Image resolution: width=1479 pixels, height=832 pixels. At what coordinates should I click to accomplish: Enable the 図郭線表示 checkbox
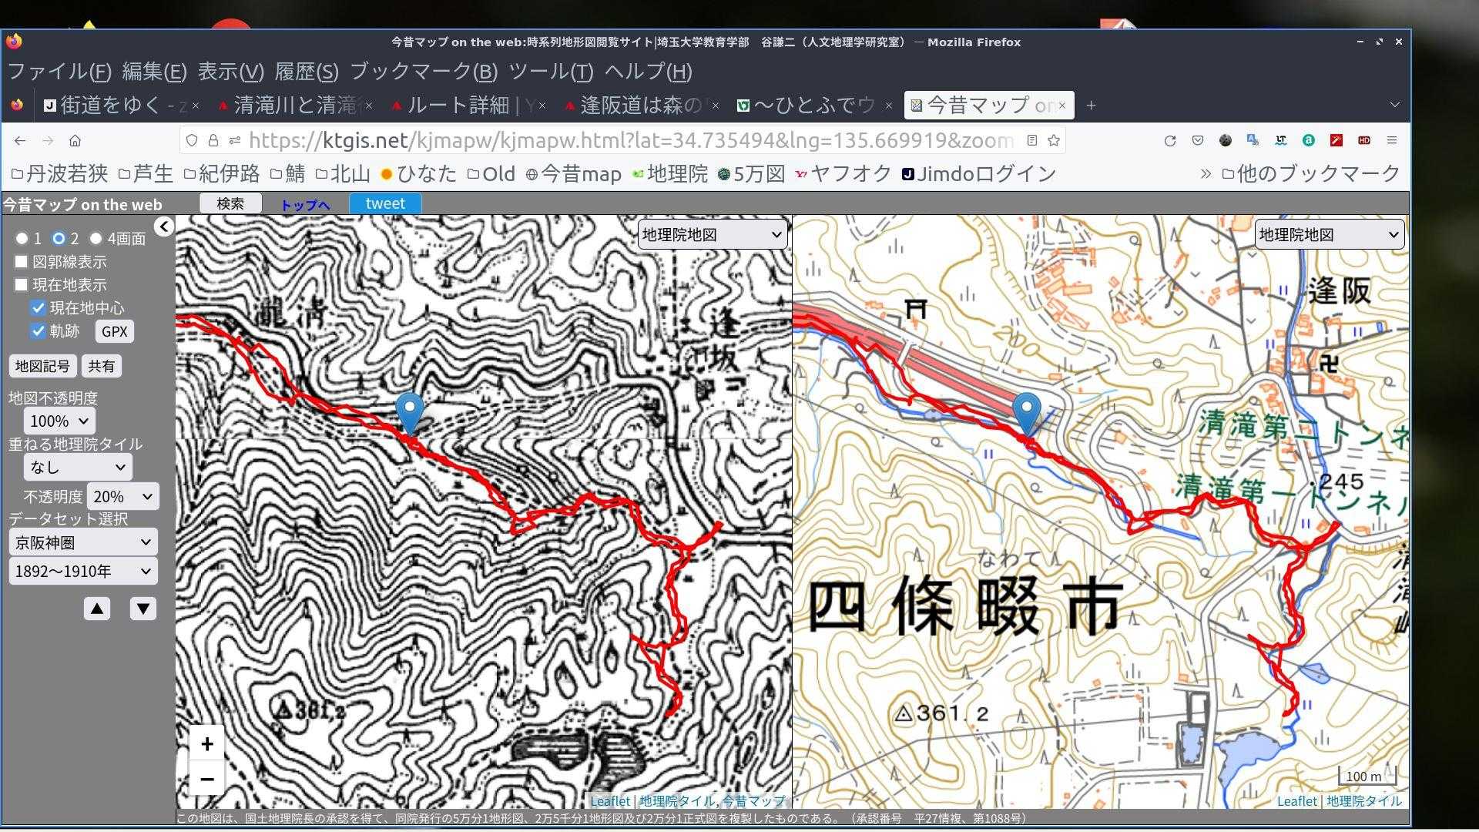(x=22, y=262)
